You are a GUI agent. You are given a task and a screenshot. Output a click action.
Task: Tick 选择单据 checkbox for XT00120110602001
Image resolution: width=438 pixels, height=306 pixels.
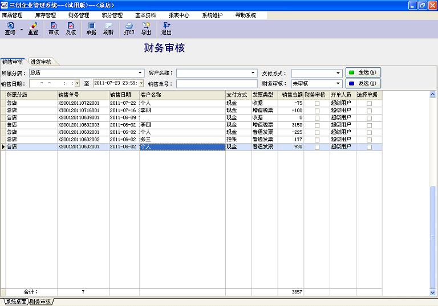pos(369,133)
